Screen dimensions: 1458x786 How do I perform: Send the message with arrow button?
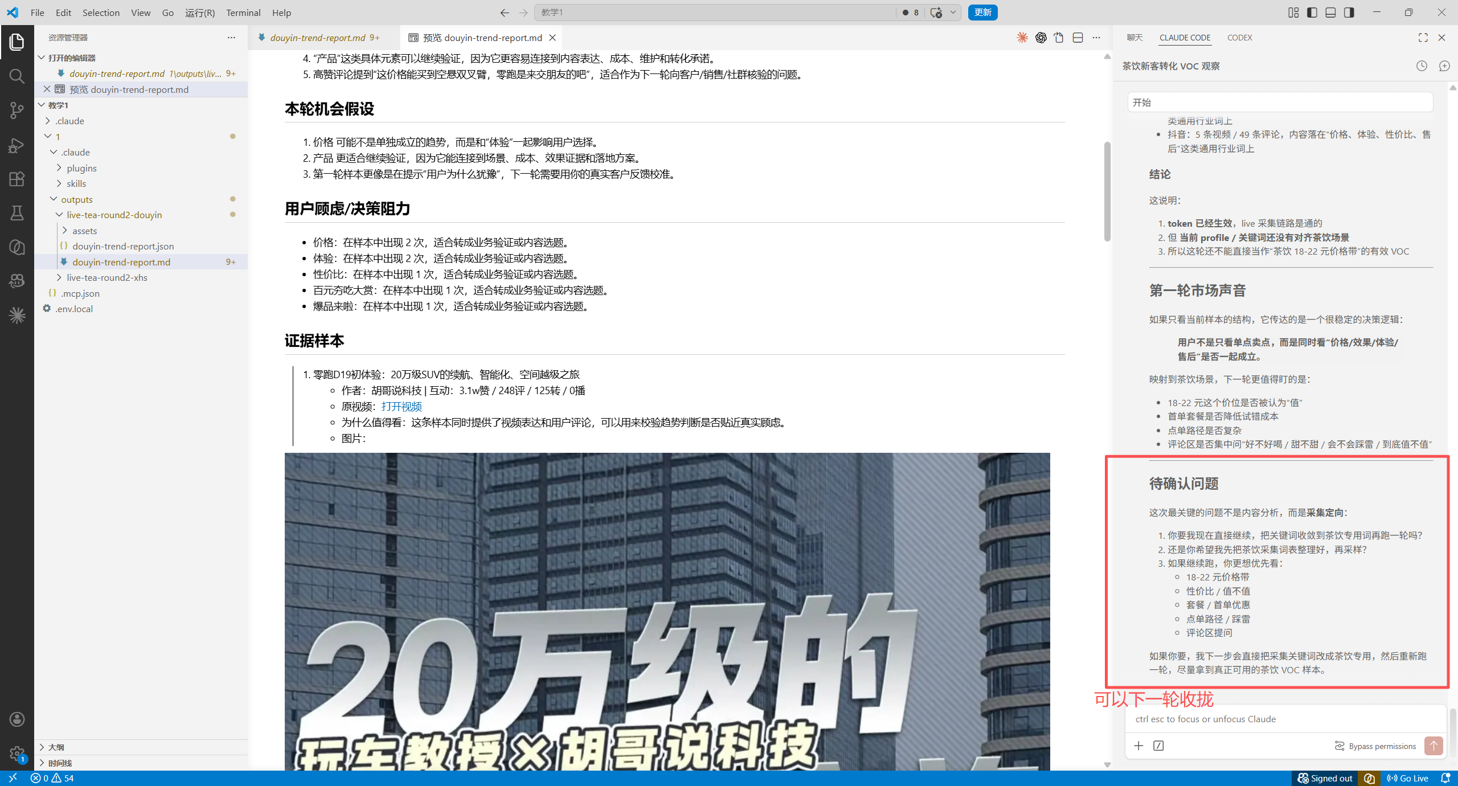click(x=1434, y=746)
